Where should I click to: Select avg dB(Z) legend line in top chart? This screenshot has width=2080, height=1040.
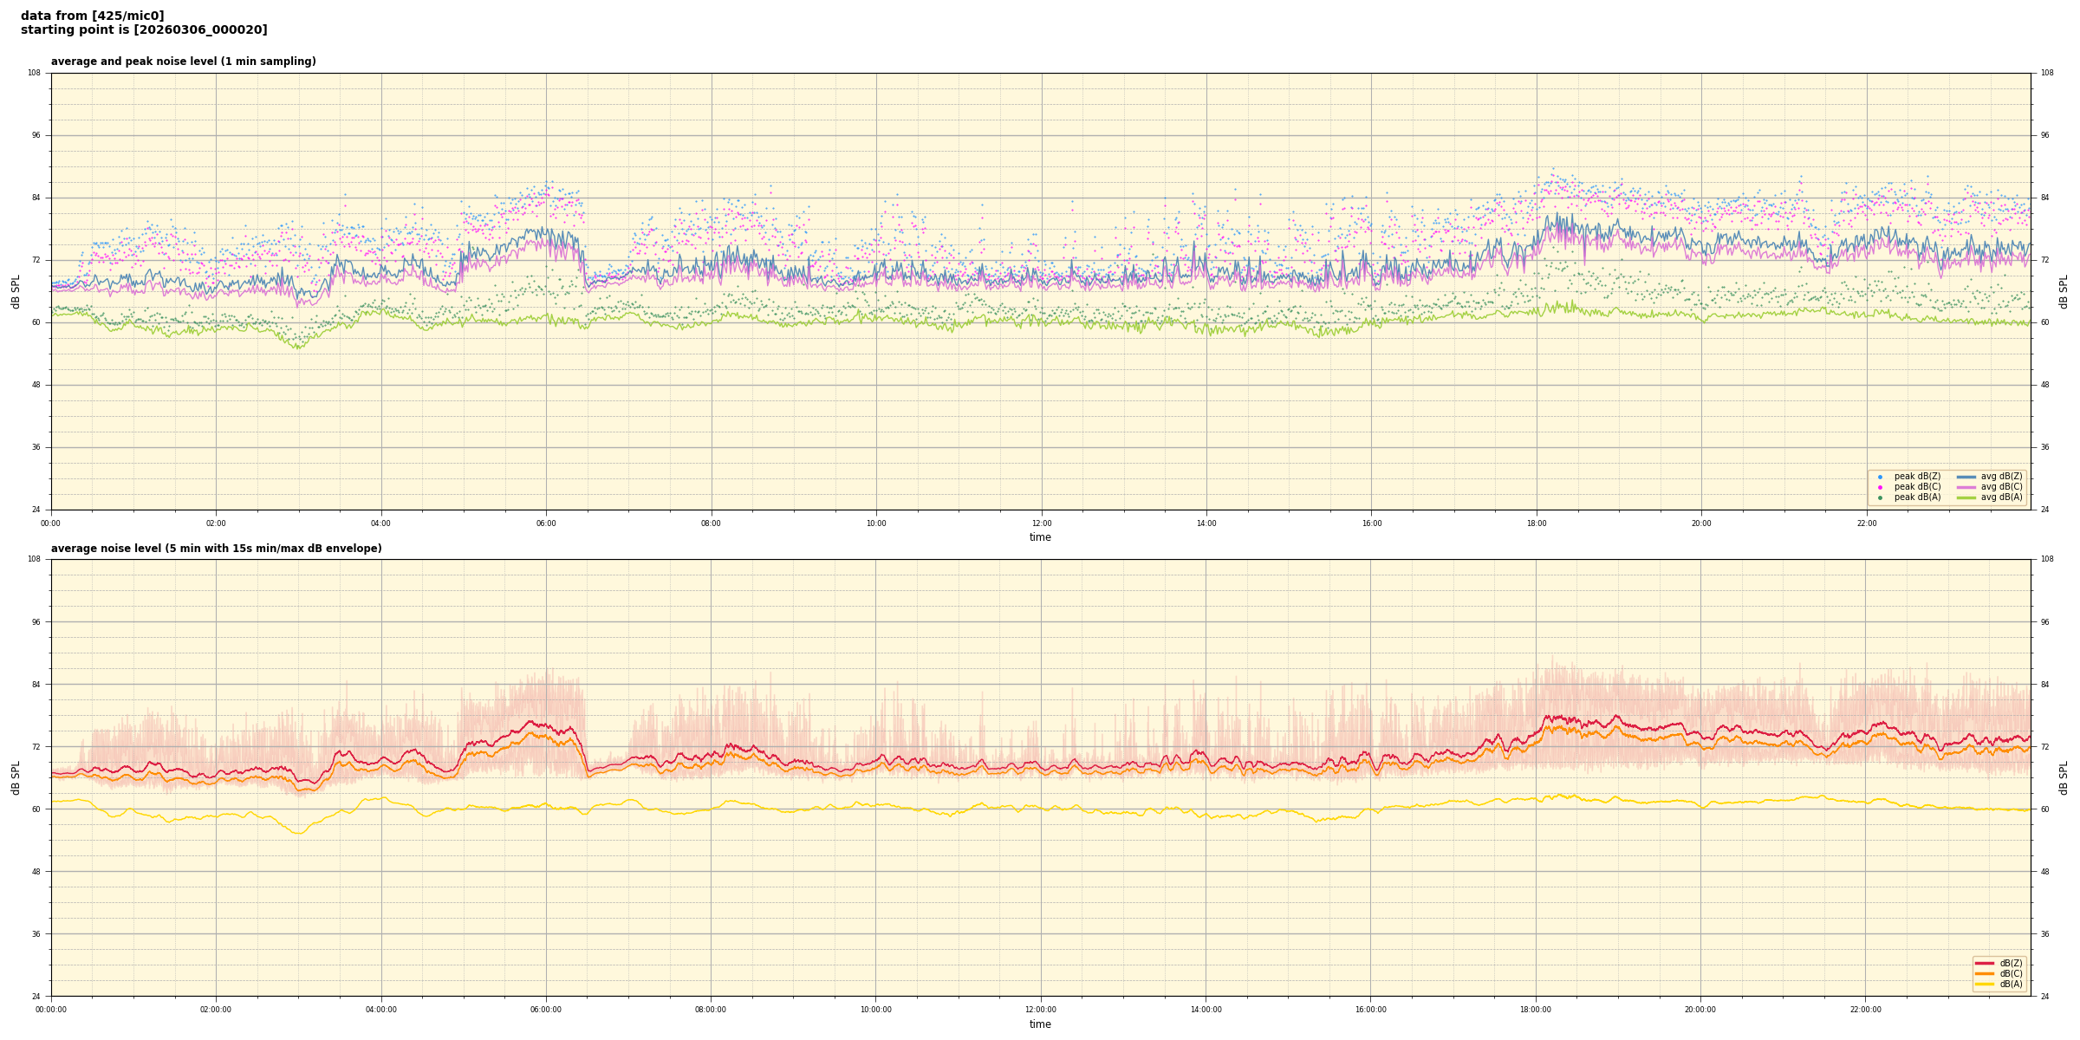(x=1966, y=477)
